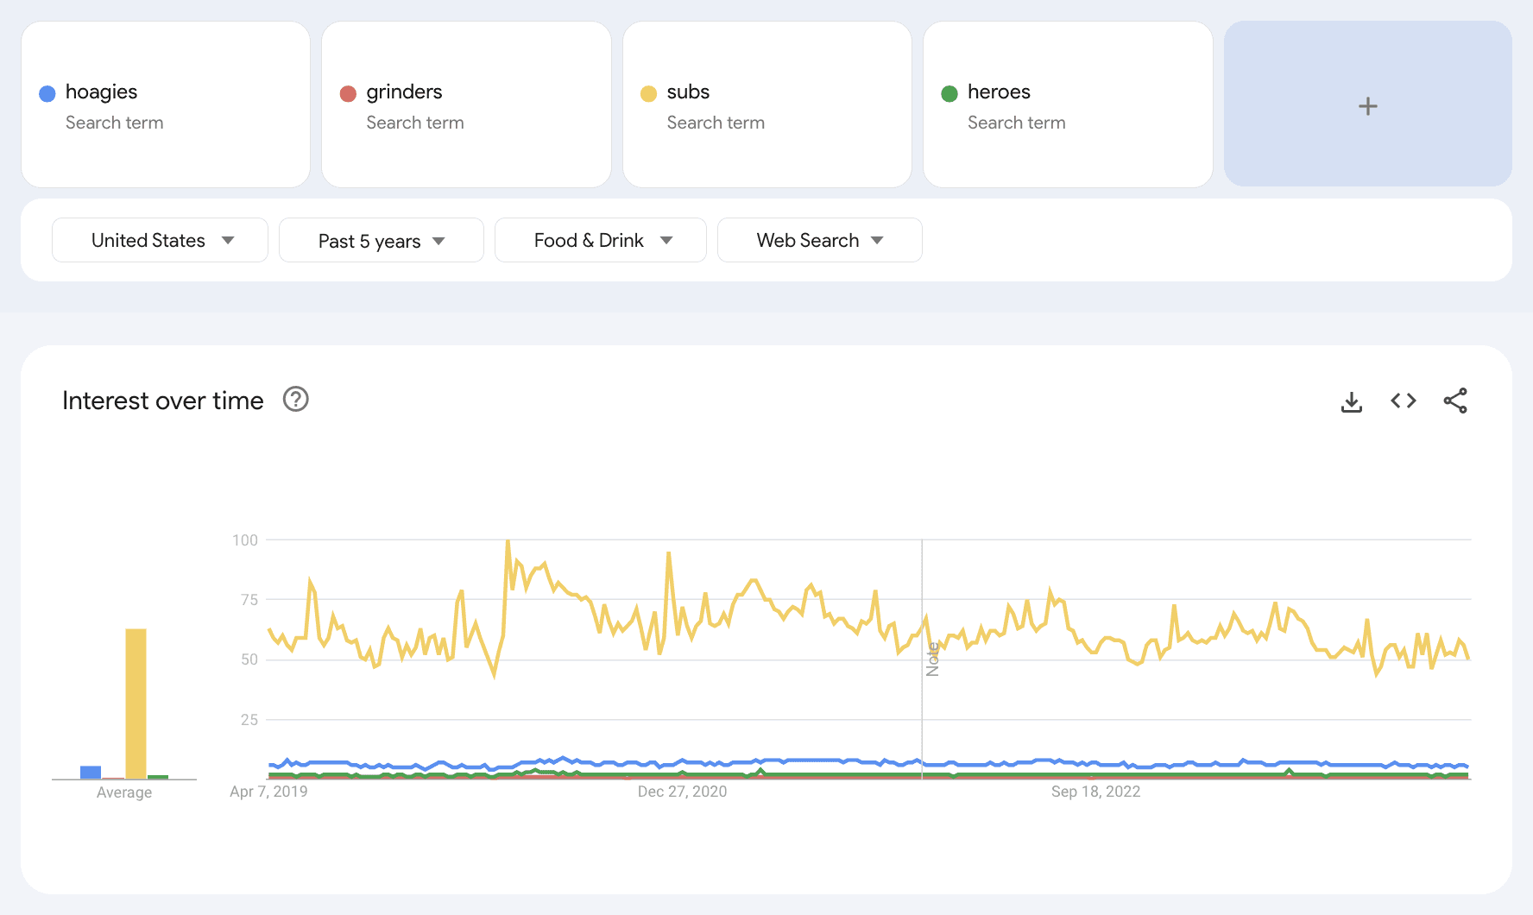
Task: Click the Interest over time heading
Action: [161, 400]
